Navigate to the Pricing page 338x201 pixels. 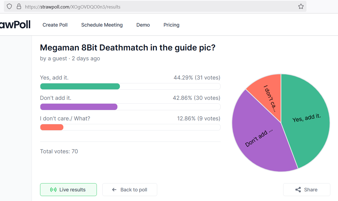click(x=171, y=25)
